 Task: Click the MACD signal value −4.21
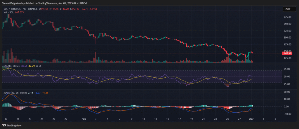[45, 93]
